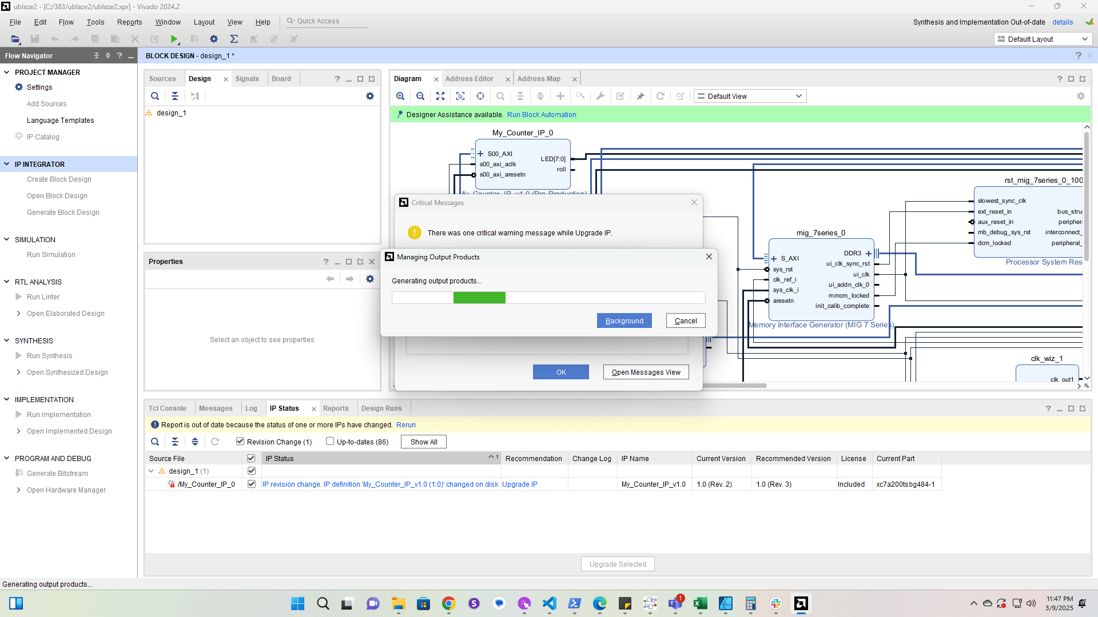This screenshot has width=1098, height=617.
Task: Click the Validate Design checkbox icon in the Diagram toolbar
Action: (620, 96)
